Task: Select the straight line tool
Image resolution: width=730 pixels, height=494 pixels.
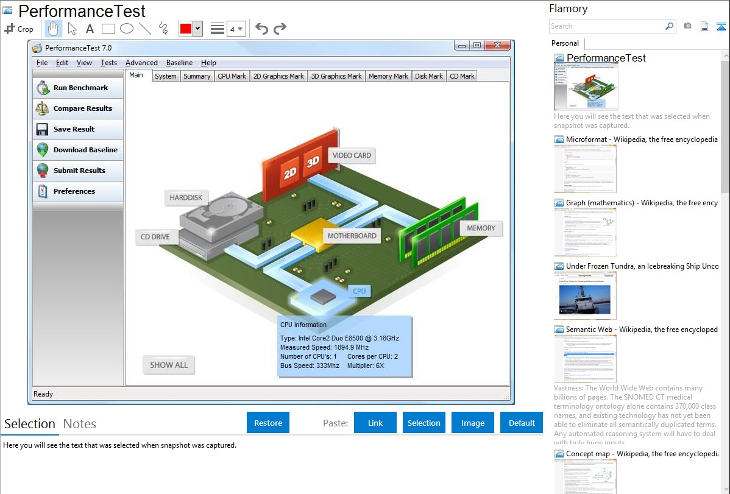Action: [x=144, y=29]
